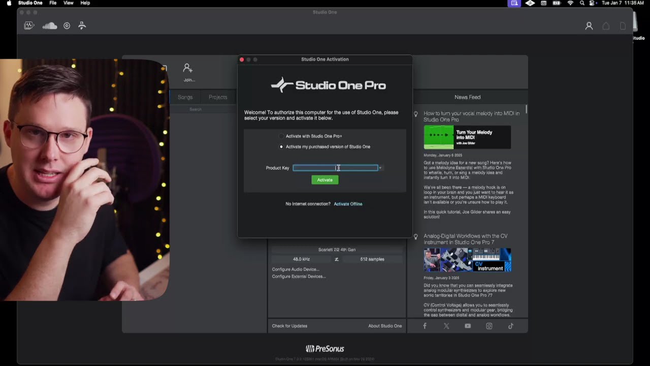Open the File menu
The image size is (650, 366).
coord(53,3)
